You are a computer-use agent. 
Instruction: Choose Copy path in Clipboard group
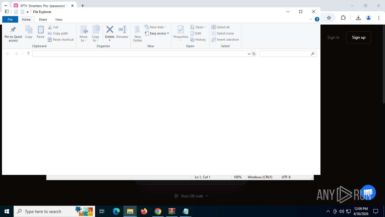[x=58, y=33]
